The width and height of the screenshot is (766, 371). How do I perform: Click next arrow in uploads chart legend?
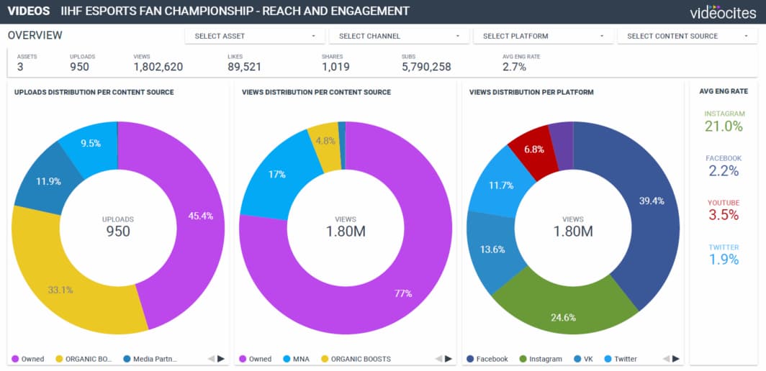221,359
